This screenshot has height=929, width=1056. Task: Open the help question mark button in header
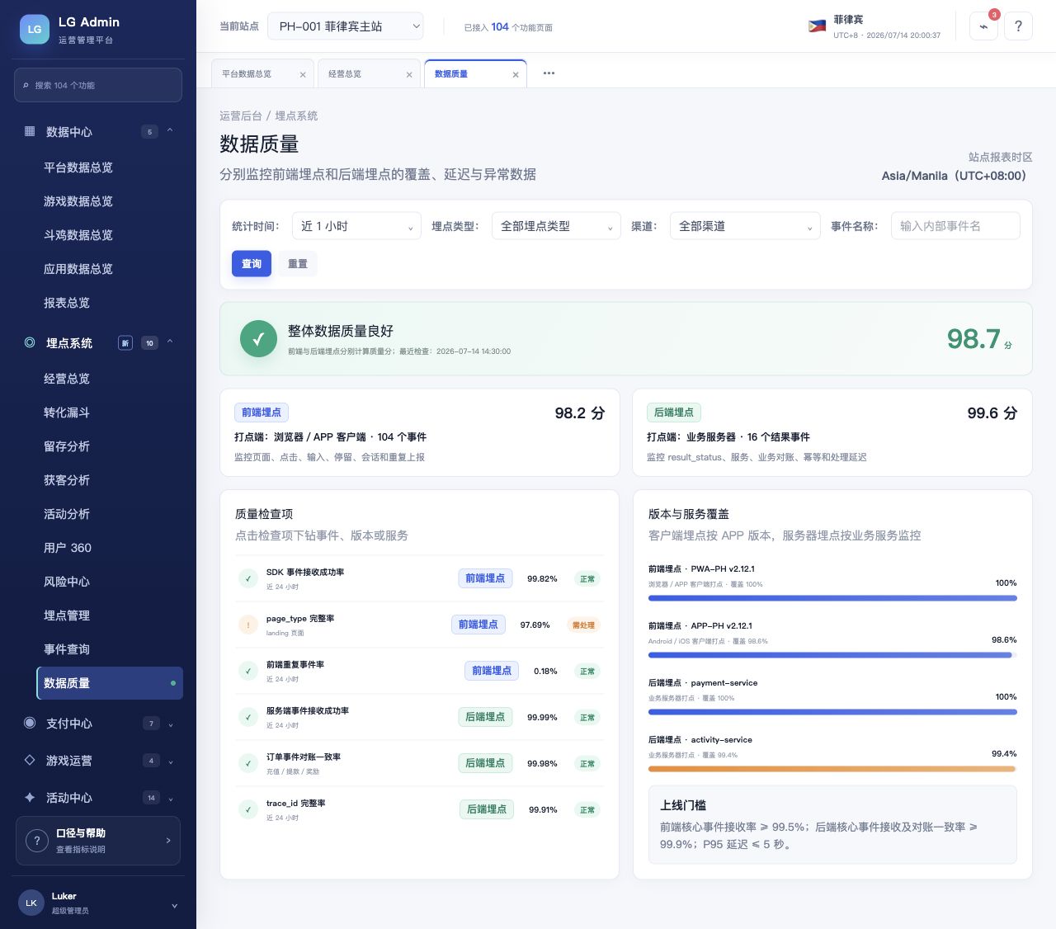(x=1018, y=26)
